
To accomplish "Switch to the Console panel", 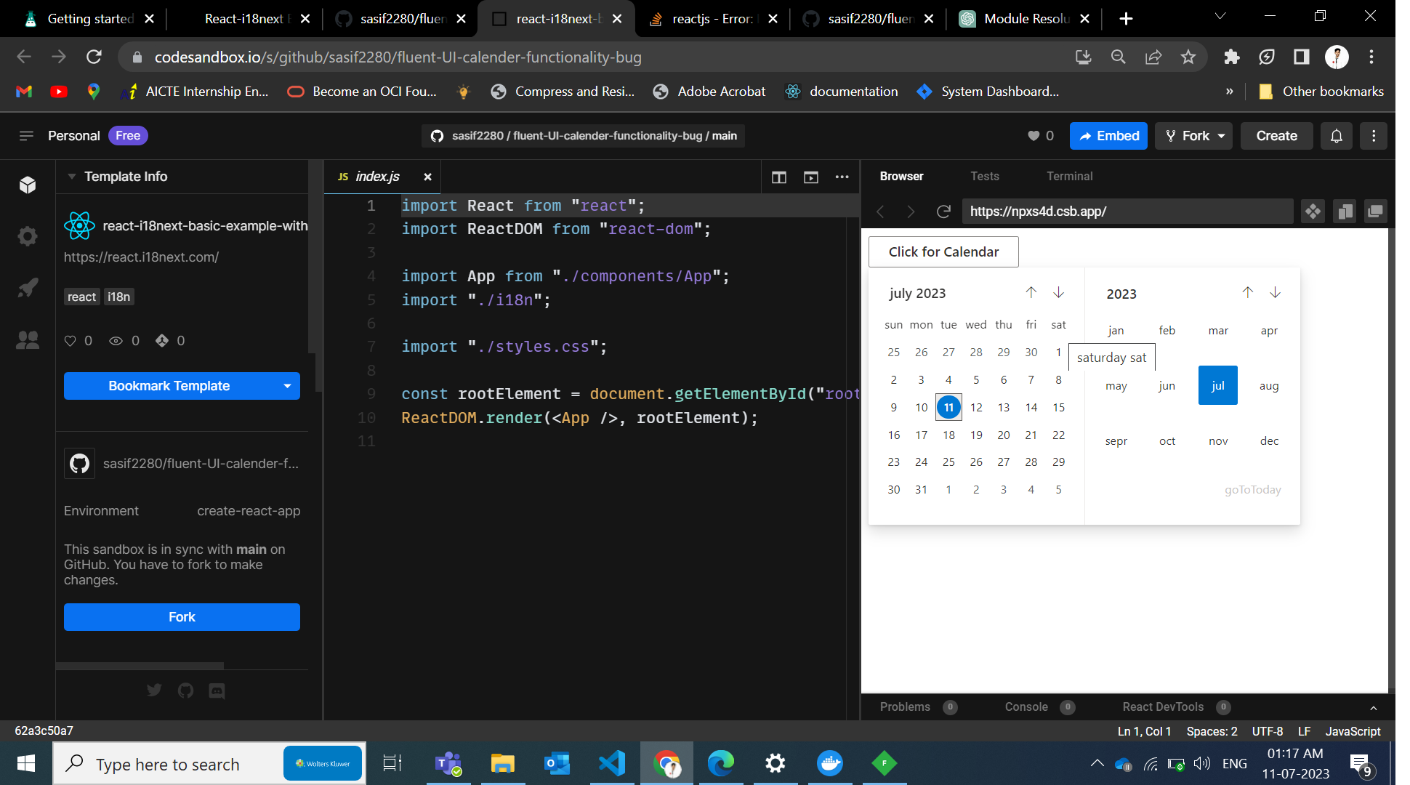I will [x=1025, y=706].
